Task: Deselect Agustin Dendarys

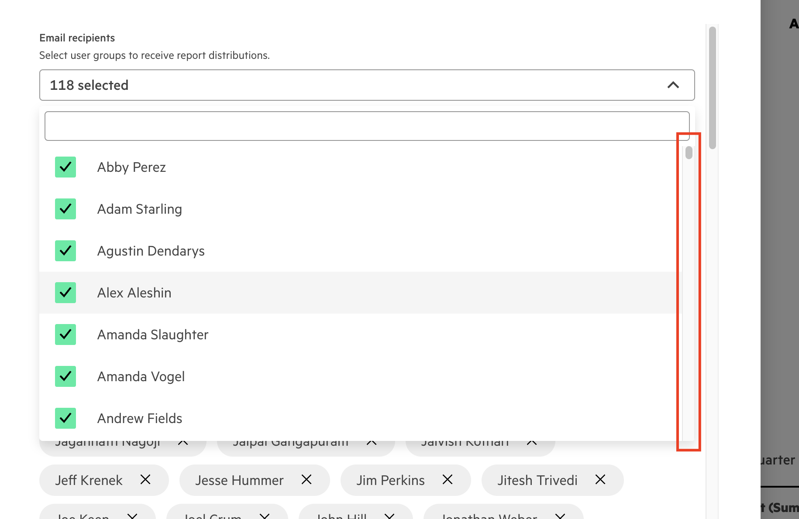Action: [x=65, y=251]
